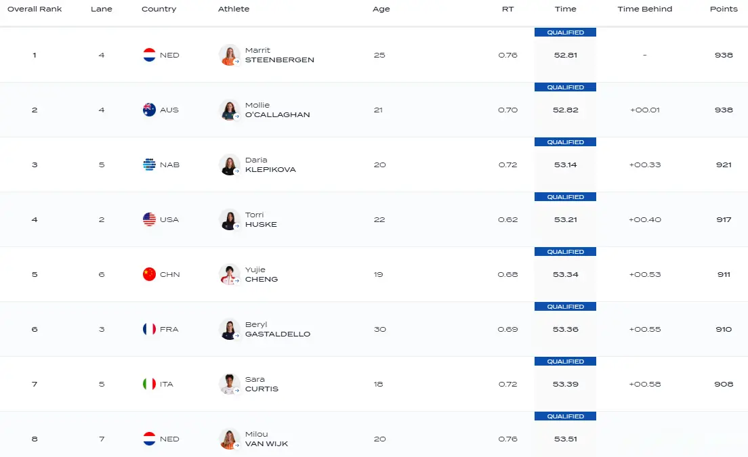This screenshot has width=748, height=457.
Task: Click the China flag icon
Action: tap(150, 274)
